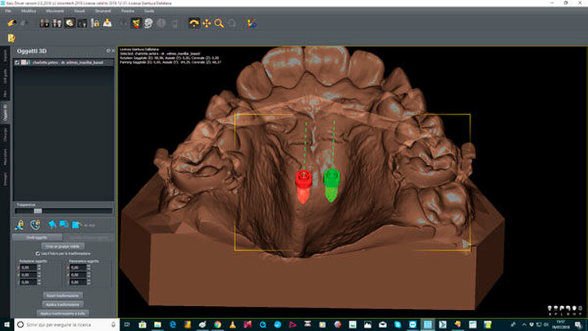The image size is (588, 331).
Task: Click the document icon in second toolbar row
Action: pos(11,38)
